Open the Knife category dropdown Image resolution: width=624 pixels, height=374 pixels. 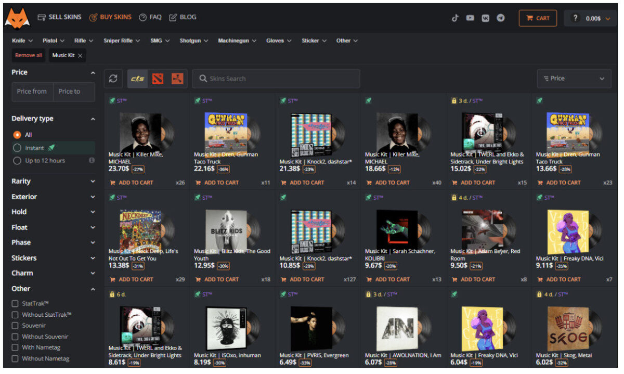22,41
